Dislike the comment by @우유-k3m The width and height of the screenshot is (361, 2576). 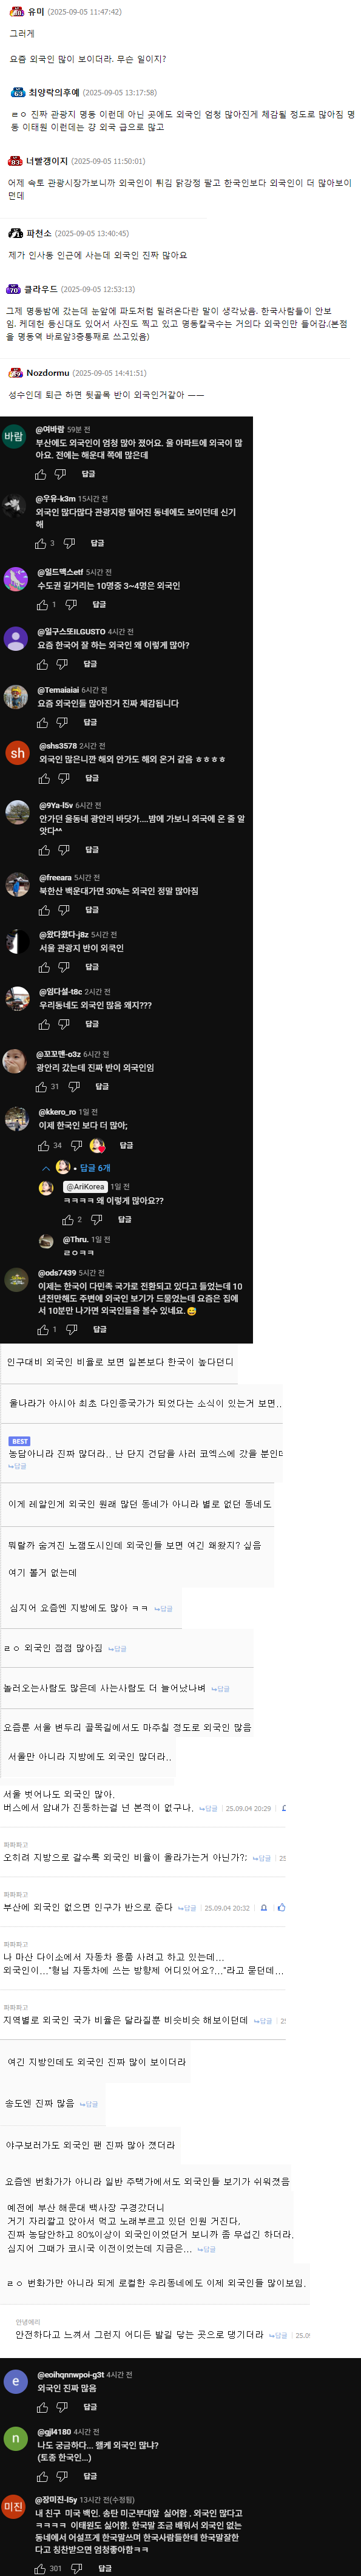pyautogui.click(x=69, y=543)
